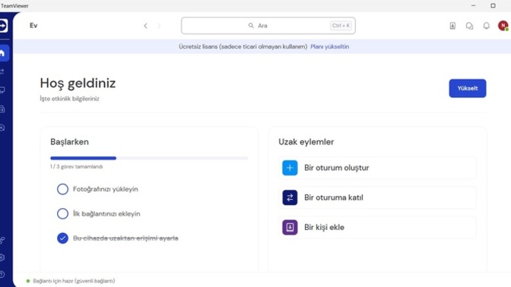Image resolution: width=511 pixels, height=287 pixels.
Task: Click the Ctrl + K shortcut badge
Action: tap(341, 26)
